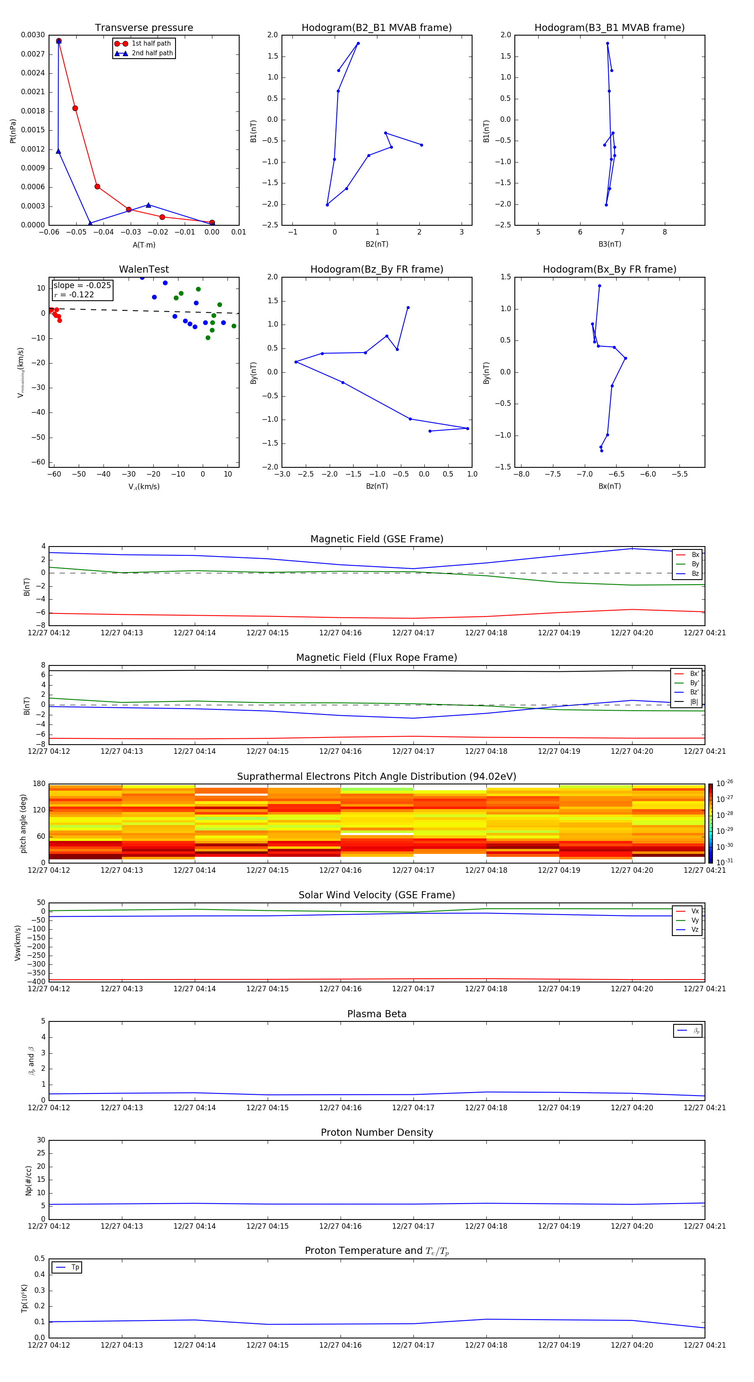This screenshot has width=754, height=1382.
Task: Click the pitch angle distribution colorbar
Action: (710, 823)
